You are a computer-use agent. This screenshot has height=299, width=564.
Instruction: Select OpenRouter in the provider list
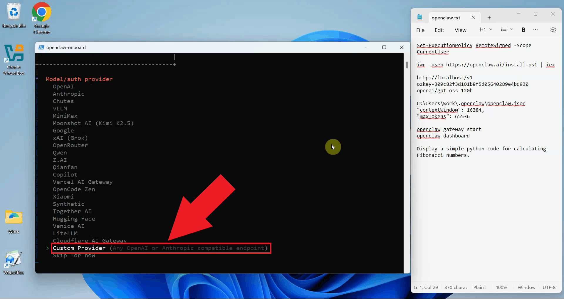(70, 145)
